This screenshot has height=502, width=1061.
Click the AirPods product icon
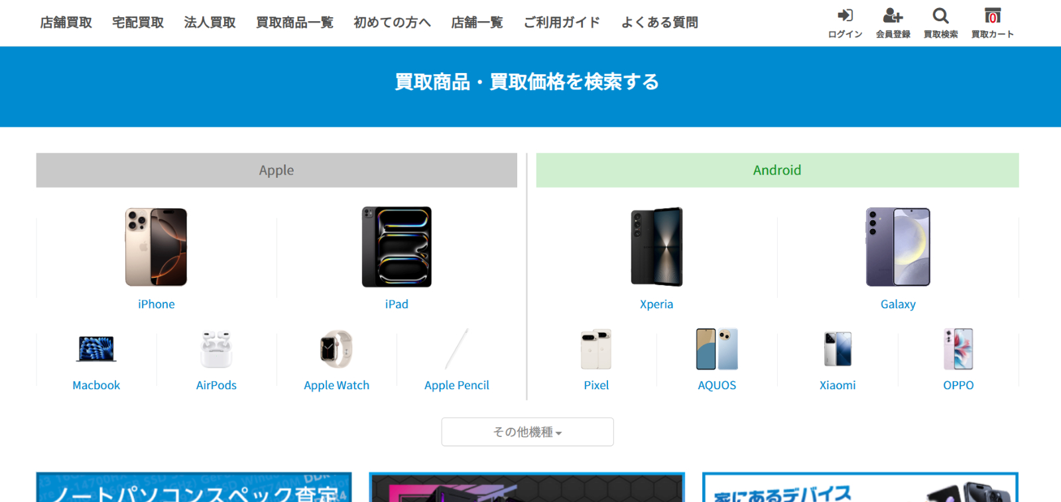coord(216,349)
